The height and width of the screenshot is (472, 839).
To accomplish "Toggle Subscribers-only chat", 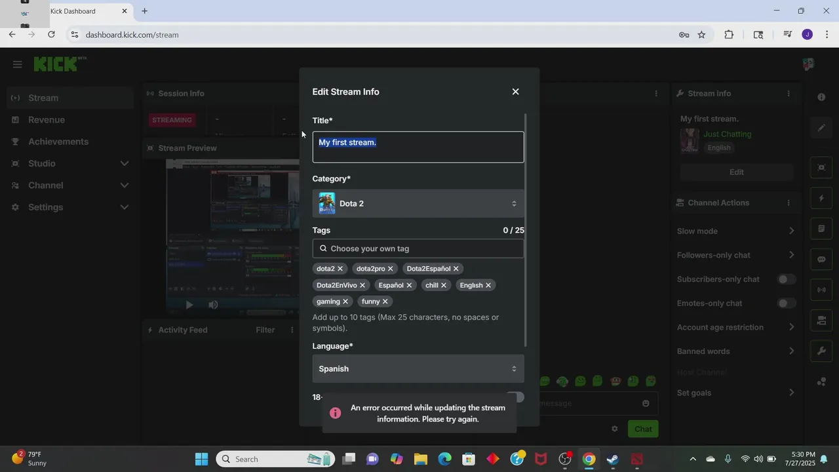I will pos(787,279).
